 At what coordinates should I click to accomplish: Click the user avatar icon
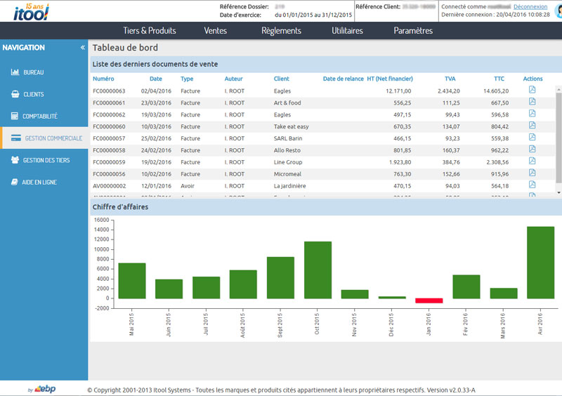pos(558,11)
